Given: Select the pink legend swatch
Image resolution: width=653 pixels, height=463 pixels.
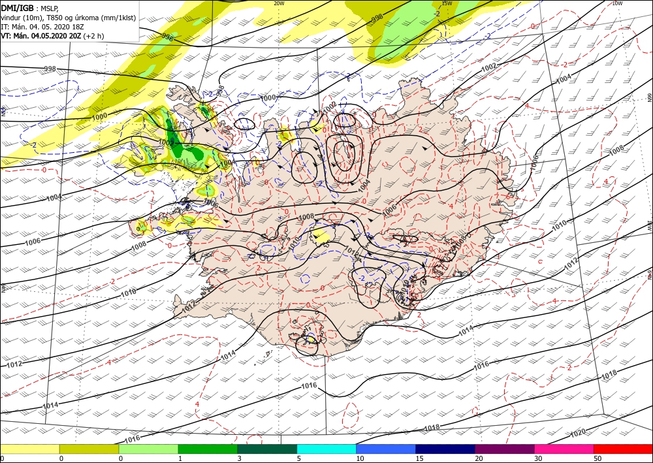Looking at the screenshot, I should pyautogui.click(x=564, y=449).
